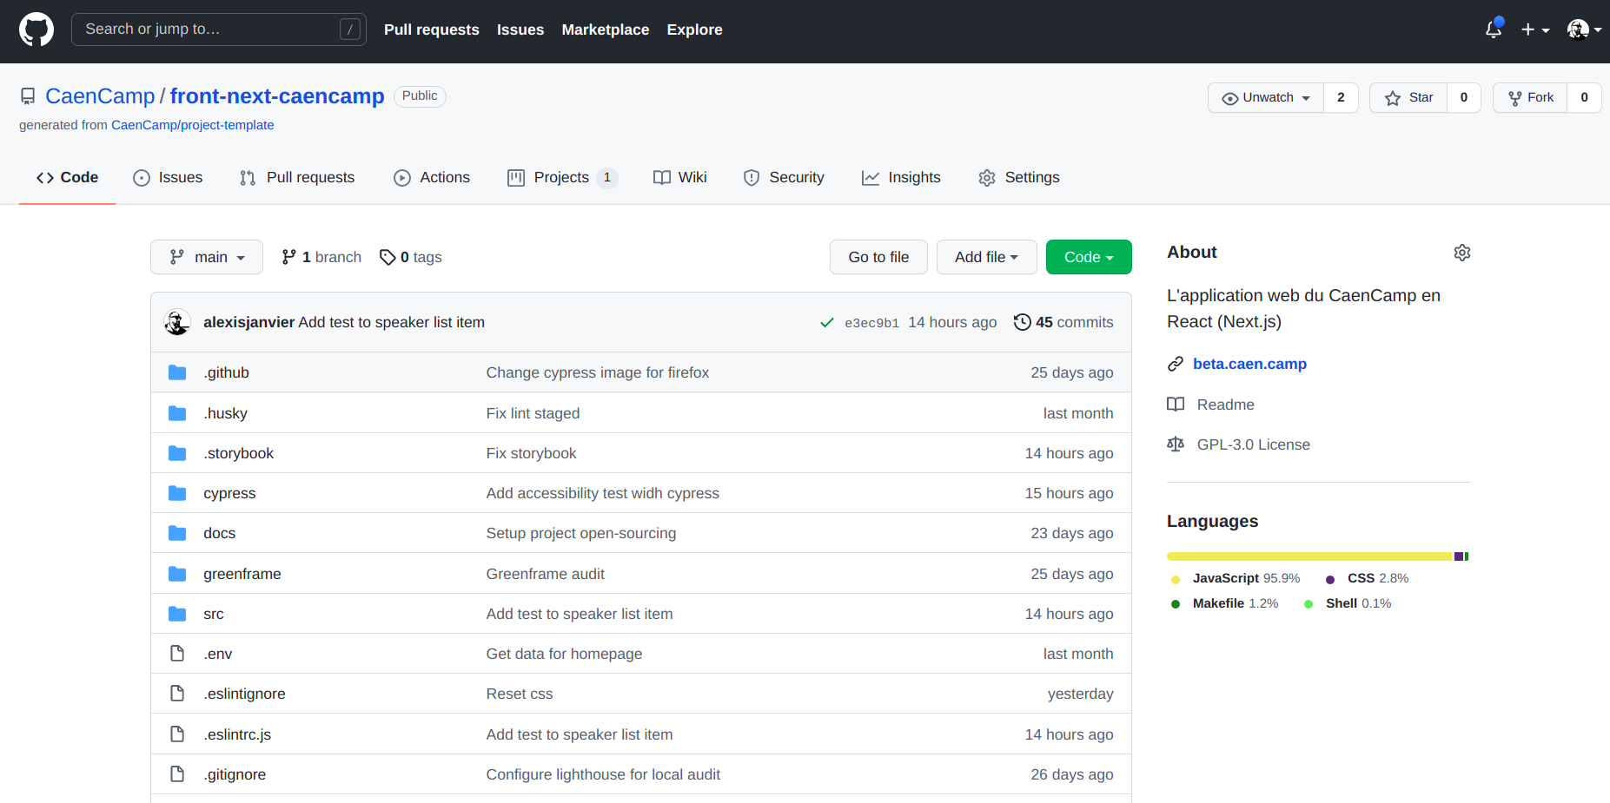Open alexisjanvier author link

[x=248, y=322]
